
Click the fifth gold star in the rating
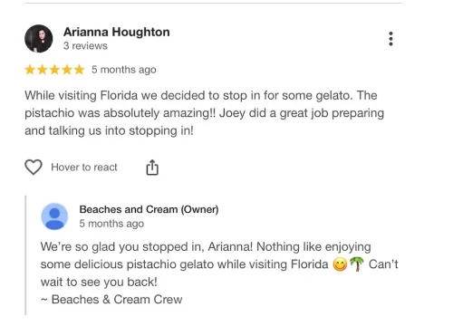point(79,70)
